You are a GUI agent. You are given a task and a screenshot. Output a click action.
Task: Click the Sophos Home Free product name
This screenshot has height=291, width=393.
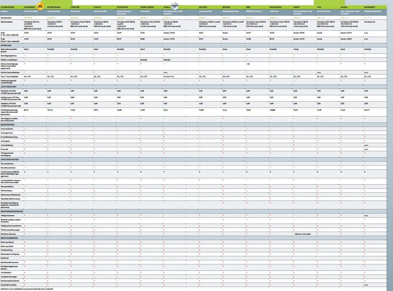click(231, 11)
